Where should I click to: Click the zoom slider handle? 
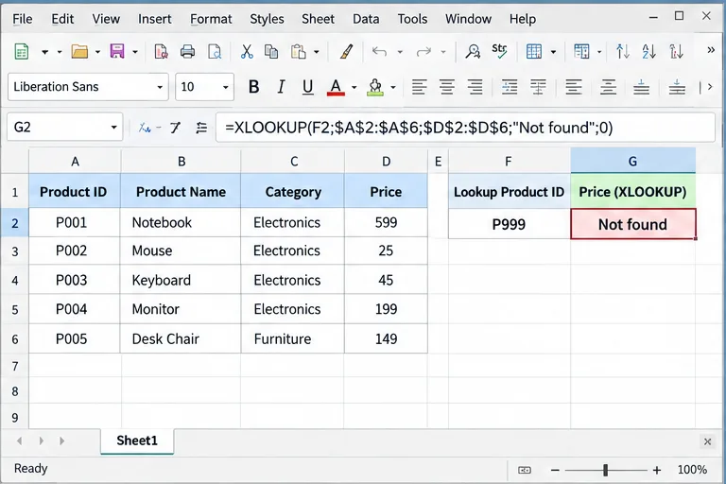click(x=605, y=470)
